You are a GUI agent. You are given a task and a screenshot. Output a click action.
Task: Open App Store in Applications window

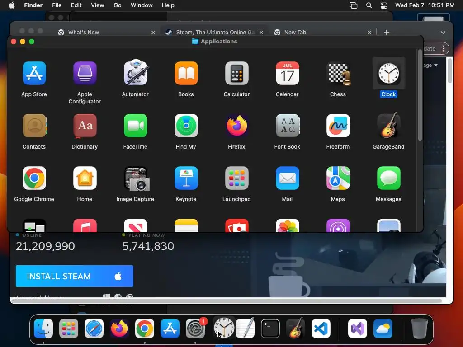tap(34, 73)
